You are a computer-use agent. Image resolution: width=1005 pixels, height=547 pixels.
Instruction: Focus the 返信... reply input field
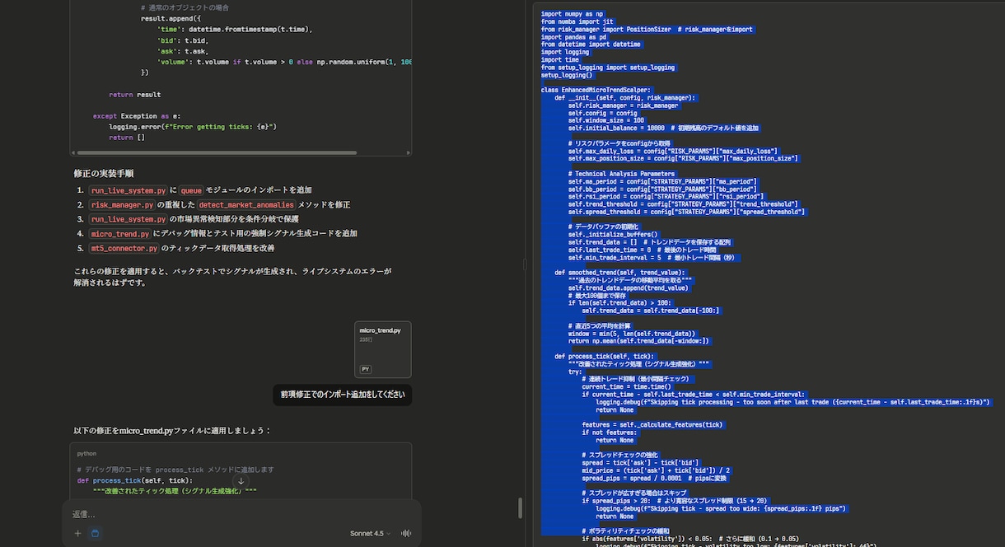click(x=241, y=514)
